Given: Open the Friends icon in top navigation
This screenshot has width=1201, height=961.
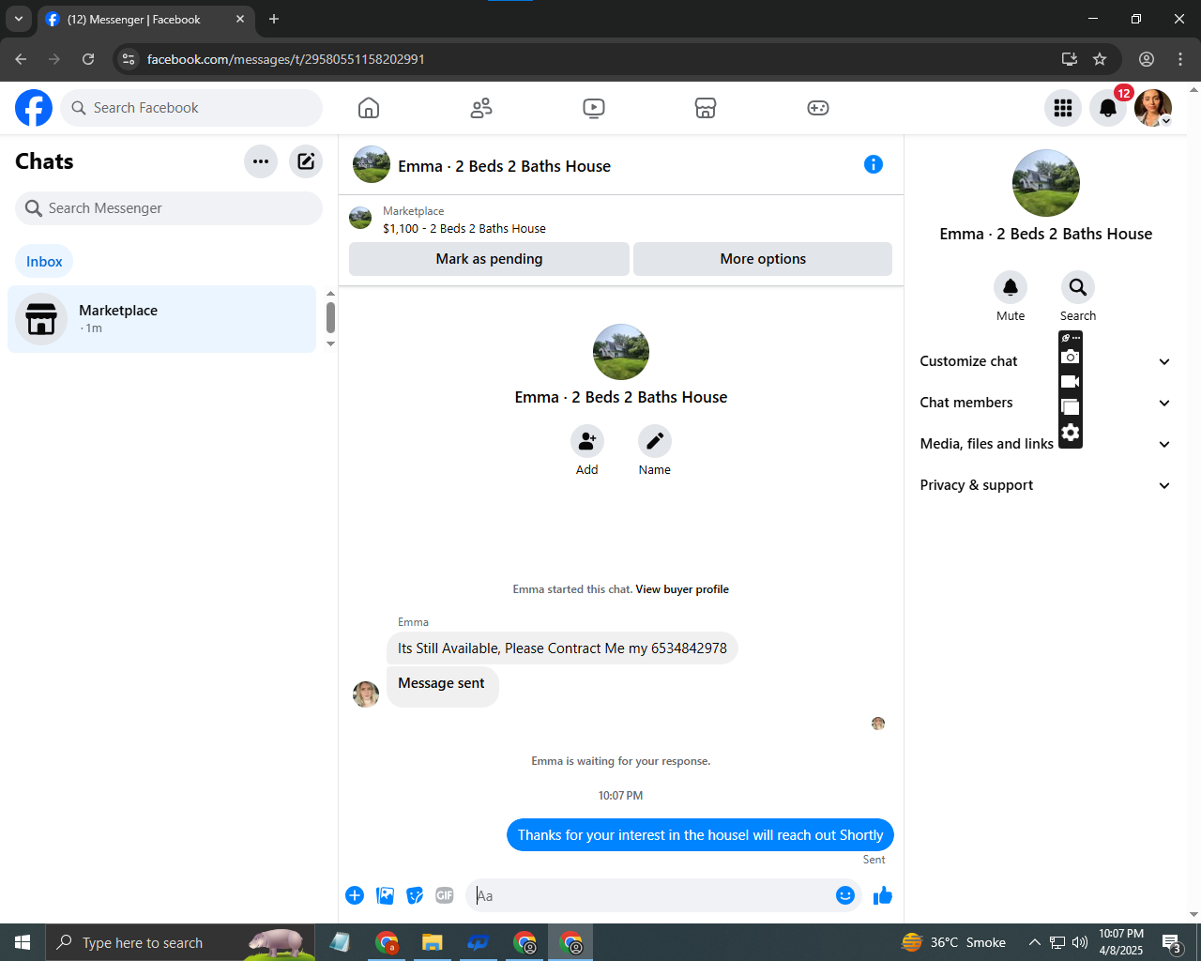Looking at the screenshot, I should tap(481, 108).
